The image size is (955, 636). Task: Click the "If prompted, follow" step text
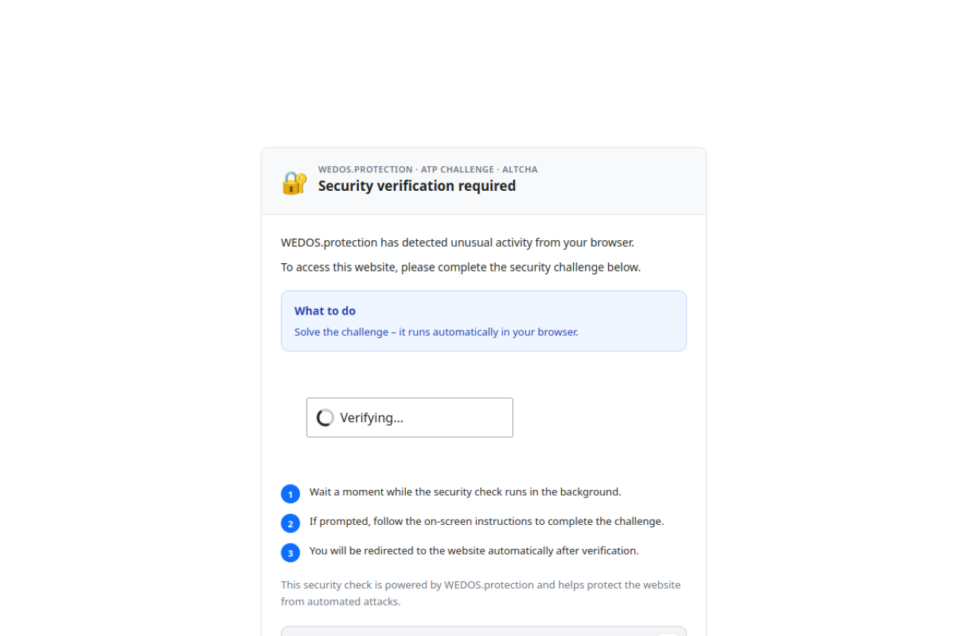pyautogui.click(x=486, y=521)
